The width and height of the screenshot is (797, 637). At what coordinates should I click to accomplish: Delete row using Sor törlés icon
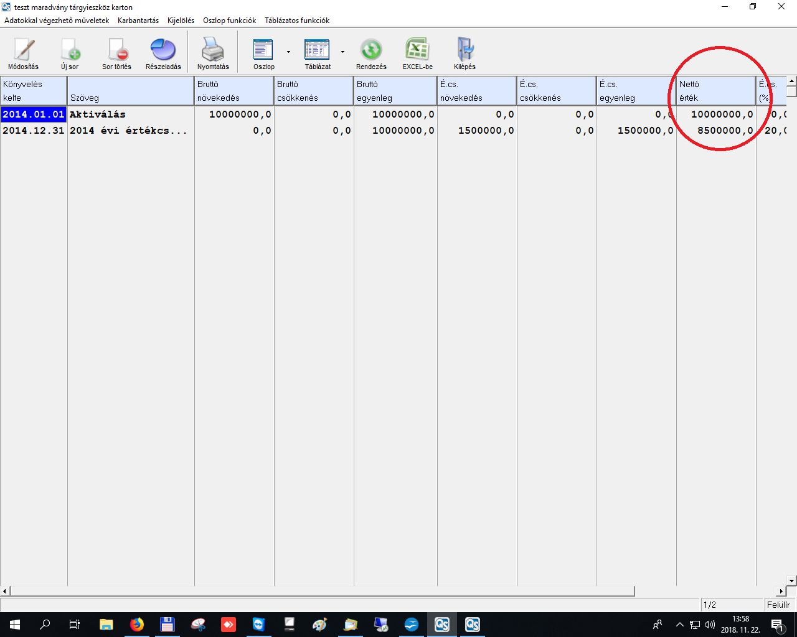[117, 50]
